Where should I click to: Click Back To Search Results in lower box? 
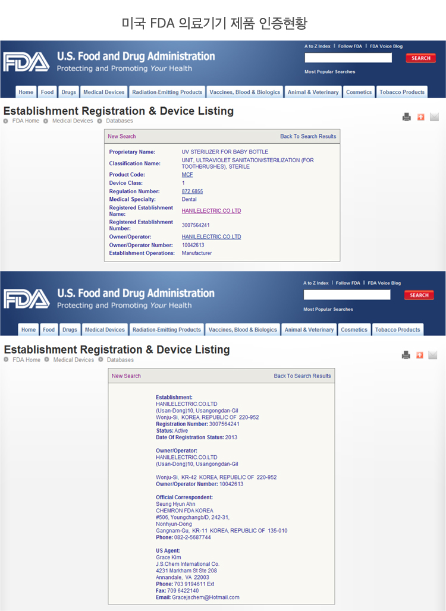[302, 376]
